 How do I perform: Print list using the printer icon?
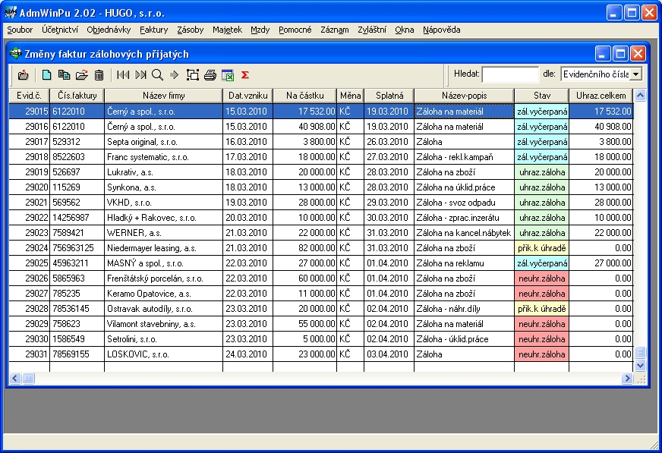210,74
